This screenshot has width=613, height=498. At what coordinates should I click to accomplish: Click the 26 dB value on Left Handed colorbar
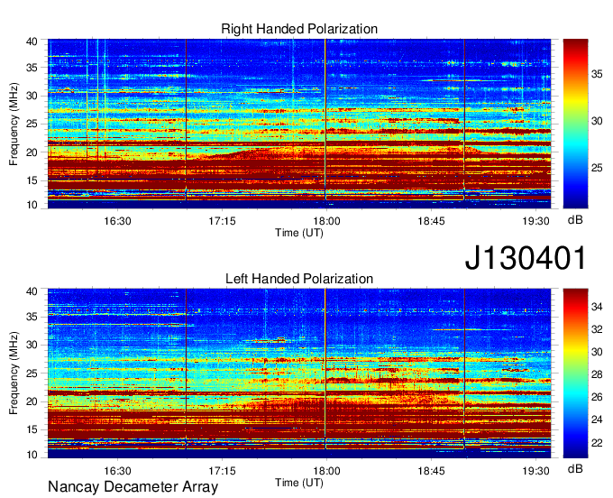(x=597, y=397)
